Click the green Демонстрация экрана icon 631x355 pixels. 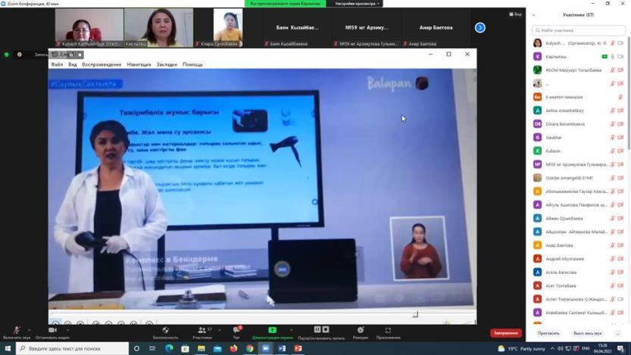pyautogui.click(x=273, y=330)
